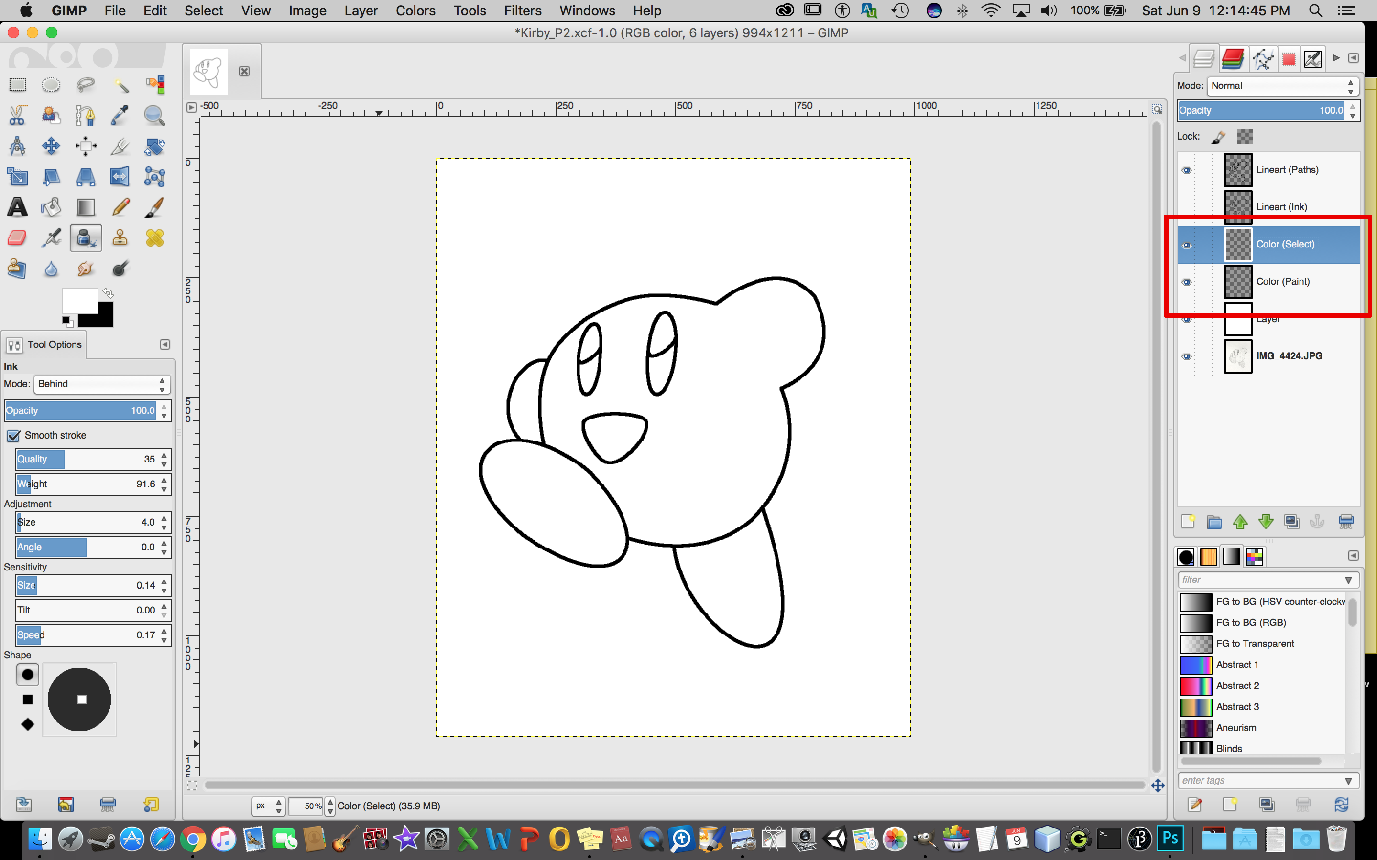Toggle the Smooth stroke checkbox
This screenshot has height=860, width=1377.
(14, 436)
